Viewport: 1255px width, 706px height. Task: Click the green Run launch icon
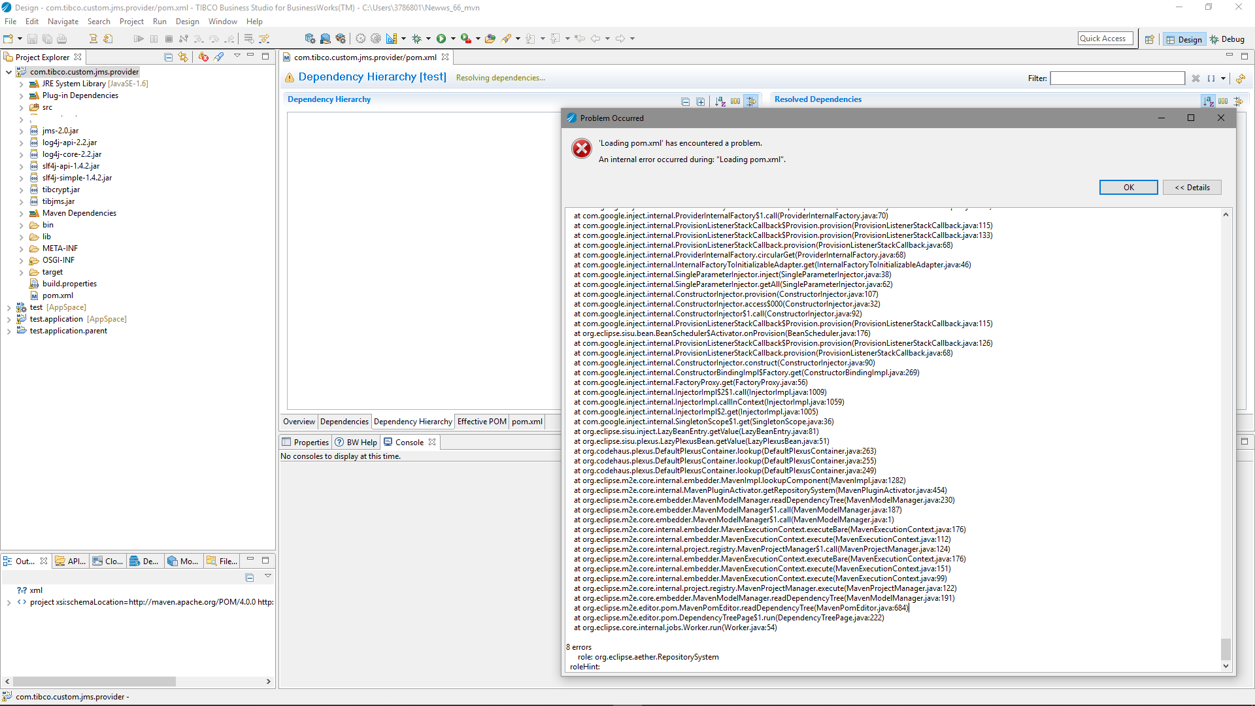click(441, 39)
